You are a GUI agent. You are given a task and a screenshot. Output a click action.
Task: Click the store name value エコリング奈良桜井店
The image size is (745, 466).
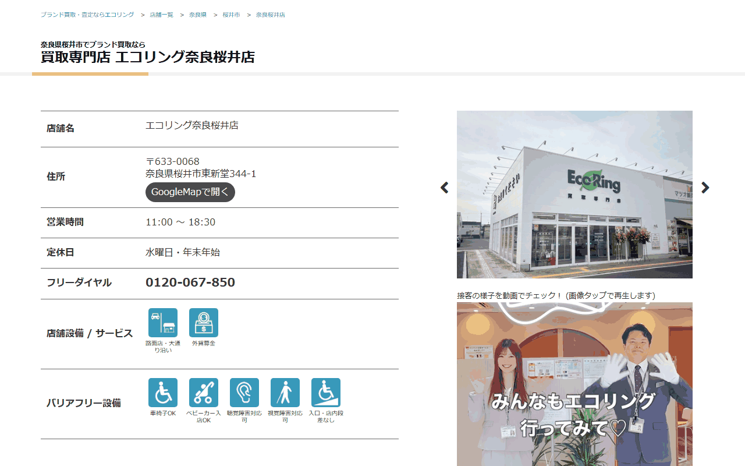point(192,125)
